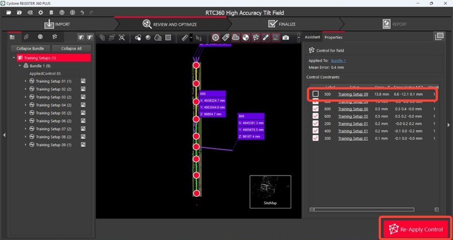Viewport: 453px width, 240px height.
Task: Uncheck the constraint 800 checkbox
Action: tap(316, 109)
